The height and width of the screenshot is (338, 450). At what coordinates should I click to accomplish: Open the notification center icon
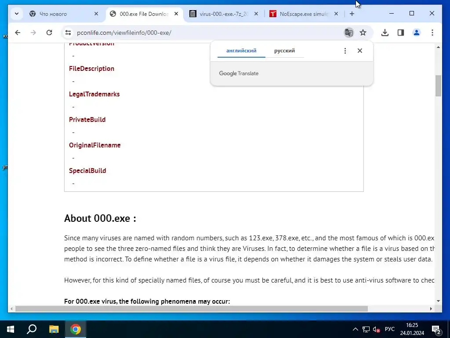point(436,329)
